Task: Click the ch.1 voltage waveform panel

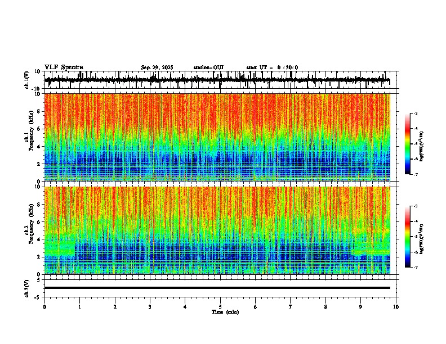Action: click(x=220, y=80)
